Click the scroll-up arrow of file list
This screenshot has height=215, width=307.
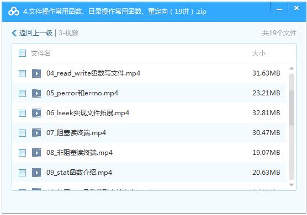pos(292,68)
